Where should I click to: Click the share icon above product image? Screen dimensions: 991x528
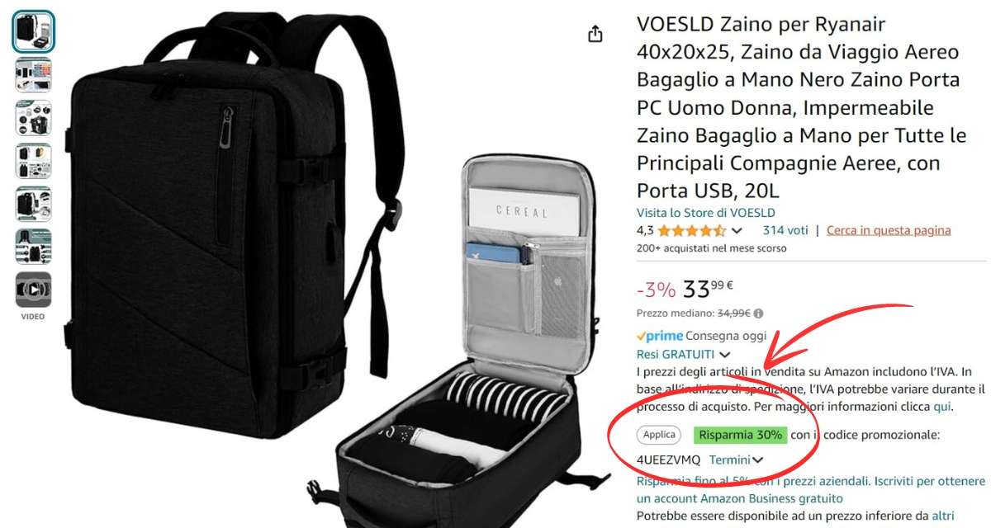pos(595,34)
